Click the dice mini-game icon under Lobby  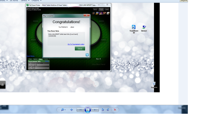[x=108, y=13]
